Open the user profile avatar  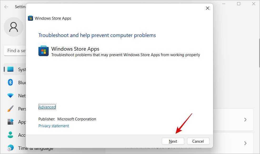tap(13, 27)
